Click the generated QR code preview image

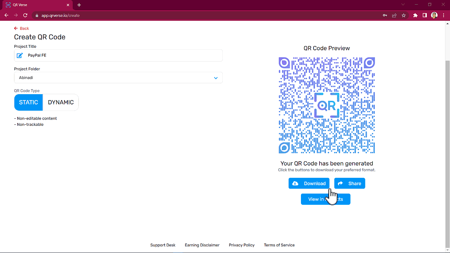327,105
